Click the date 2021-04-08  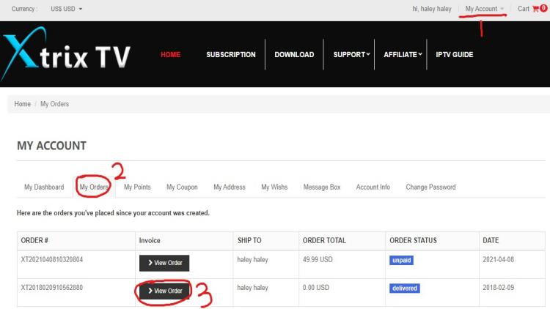coord(499,260)
